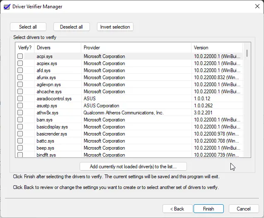Check the acpi.sys driver checkbox
The image size is (264, 218).
pyautogui.click(x=20, y=56)
